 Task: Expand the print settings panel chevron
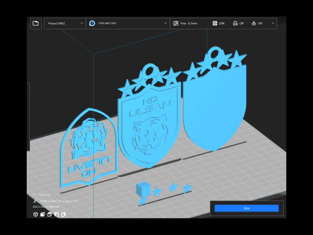273,23
